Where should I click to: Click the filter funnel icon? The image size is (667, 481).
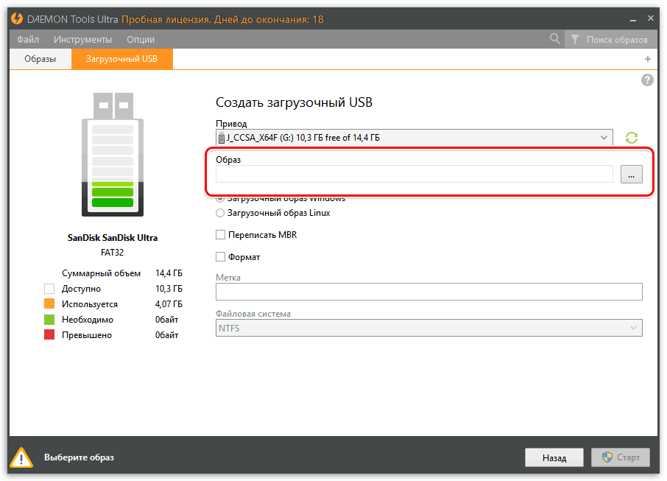(574, 39)
